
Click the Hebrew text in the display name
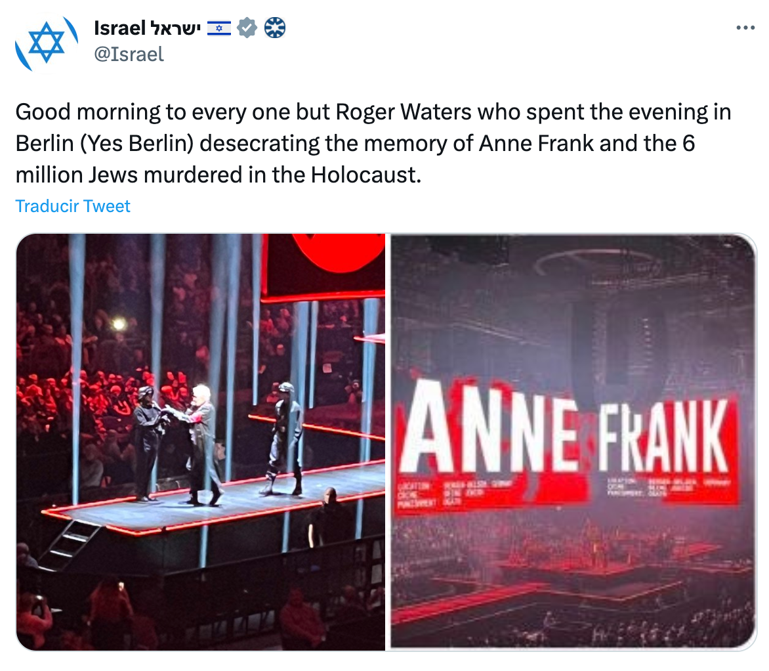click(175, 28)
